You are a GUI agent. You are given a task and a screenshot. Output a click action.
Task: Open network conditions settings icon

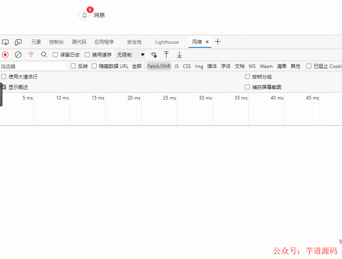tap(154, 55)
